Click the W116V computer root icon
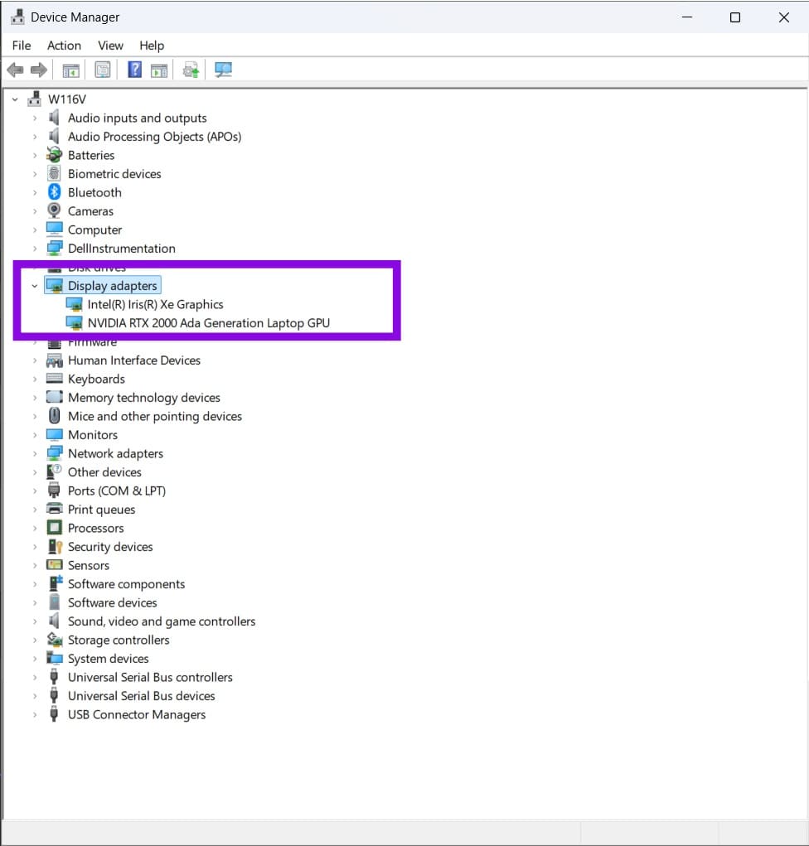Viewport: 809px width, 846px height. pyautogui.click(x=35, y=99)
